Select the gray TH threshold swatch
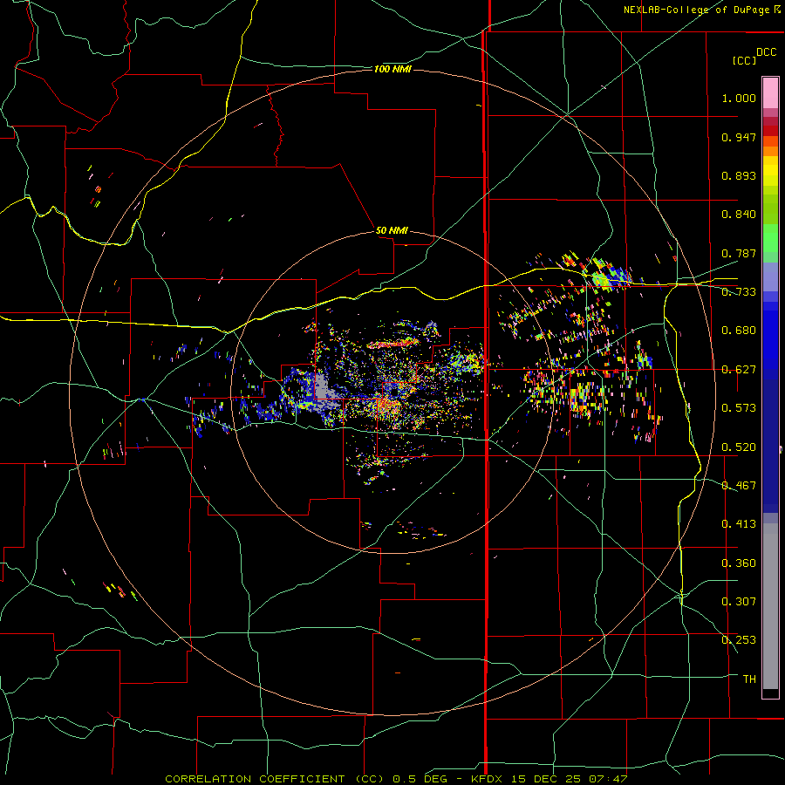Viewport: 785px width, 785px height. (x=770, y=679)
